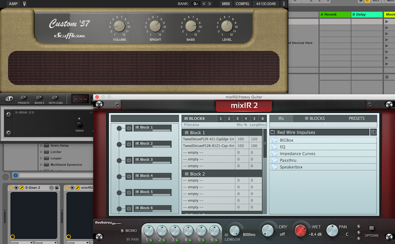Open the BIGBox impulse folder

pos(286,140)
